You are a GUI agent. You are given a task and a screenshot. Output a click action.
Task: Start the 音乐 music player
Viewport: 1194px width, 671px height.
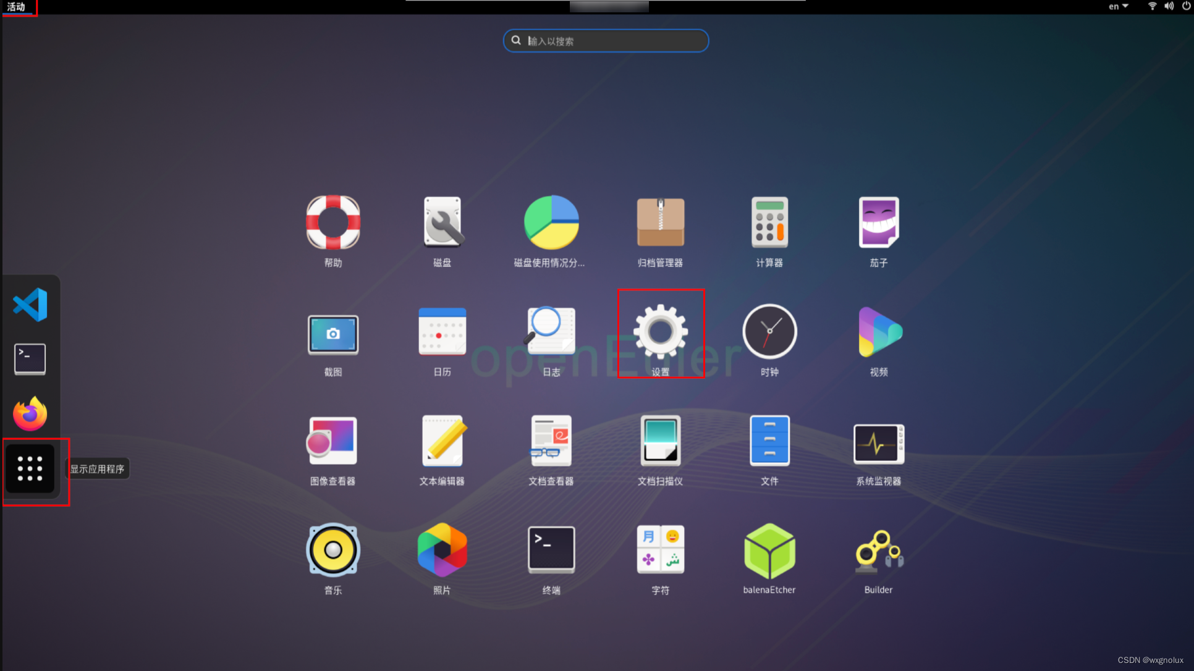point(333,550)
